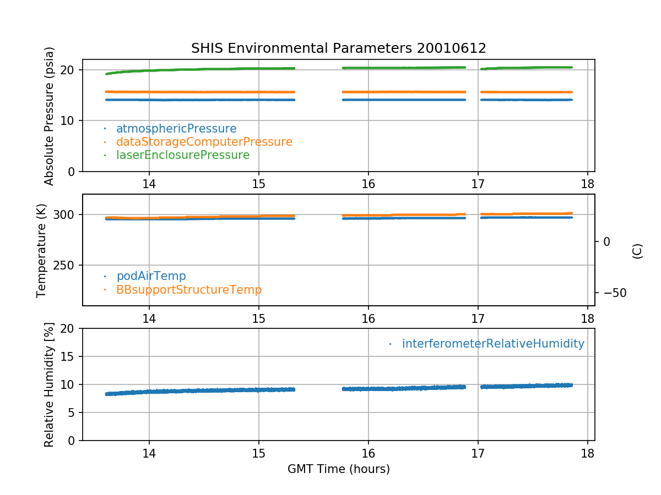Click the orange marker beside BBsupportStructureTemp

[x=105, y=290]
